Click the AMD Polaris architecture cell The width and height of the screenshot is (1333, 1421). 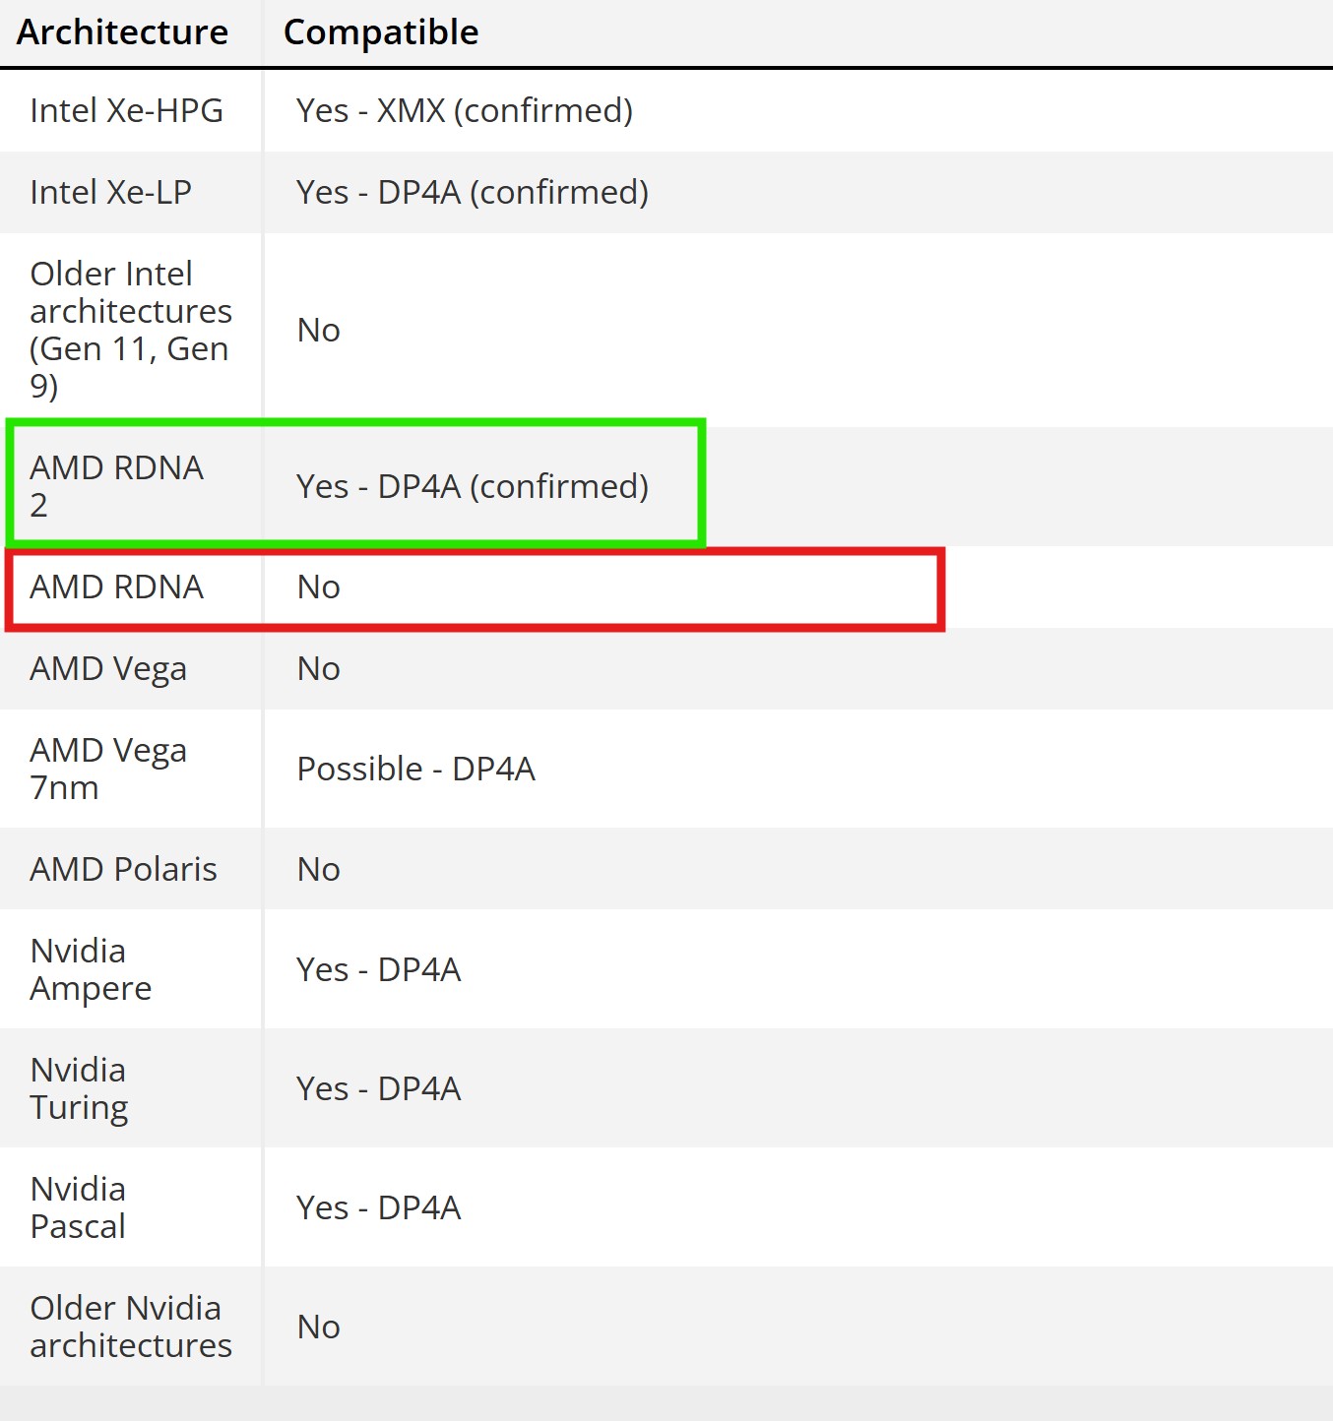tap(123, 869)
